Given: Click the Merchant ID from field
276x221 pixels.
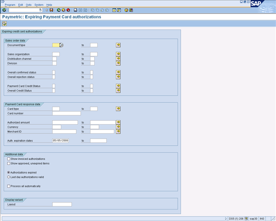Looking at the screenshot, I should click(64, 131).
